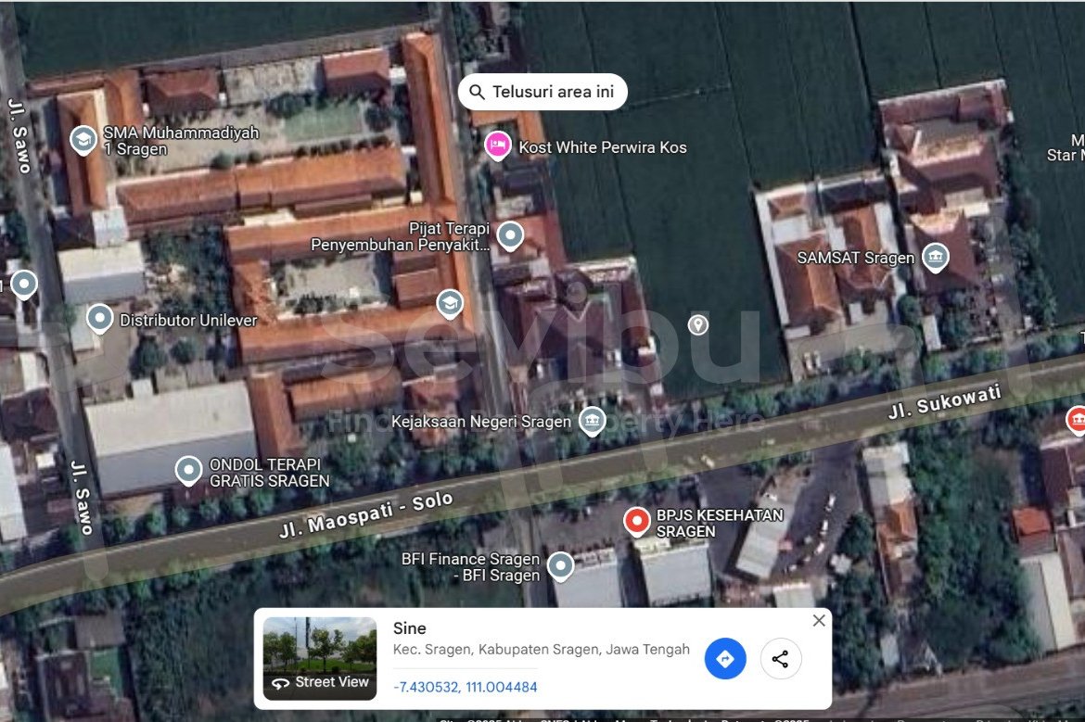Open the Street View thumbnail preview
The height and width of the screenshot is (722, 1085).
pos(320,658)
